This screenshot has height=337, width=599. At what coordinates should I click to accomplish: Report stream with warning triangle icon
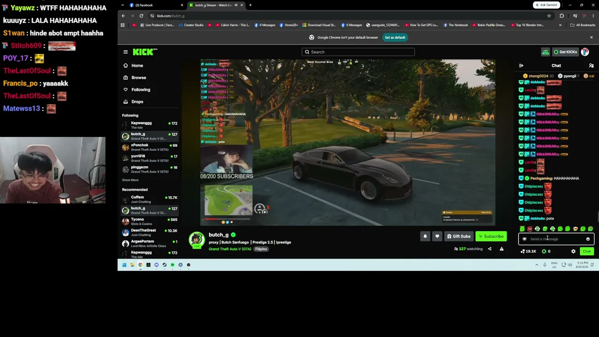(502, 249)
